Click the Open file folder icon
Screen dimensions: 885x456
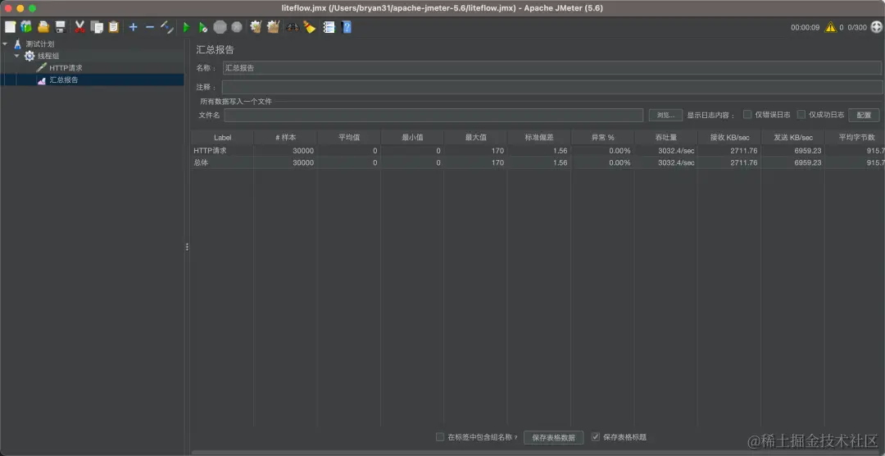coord(43,26)
